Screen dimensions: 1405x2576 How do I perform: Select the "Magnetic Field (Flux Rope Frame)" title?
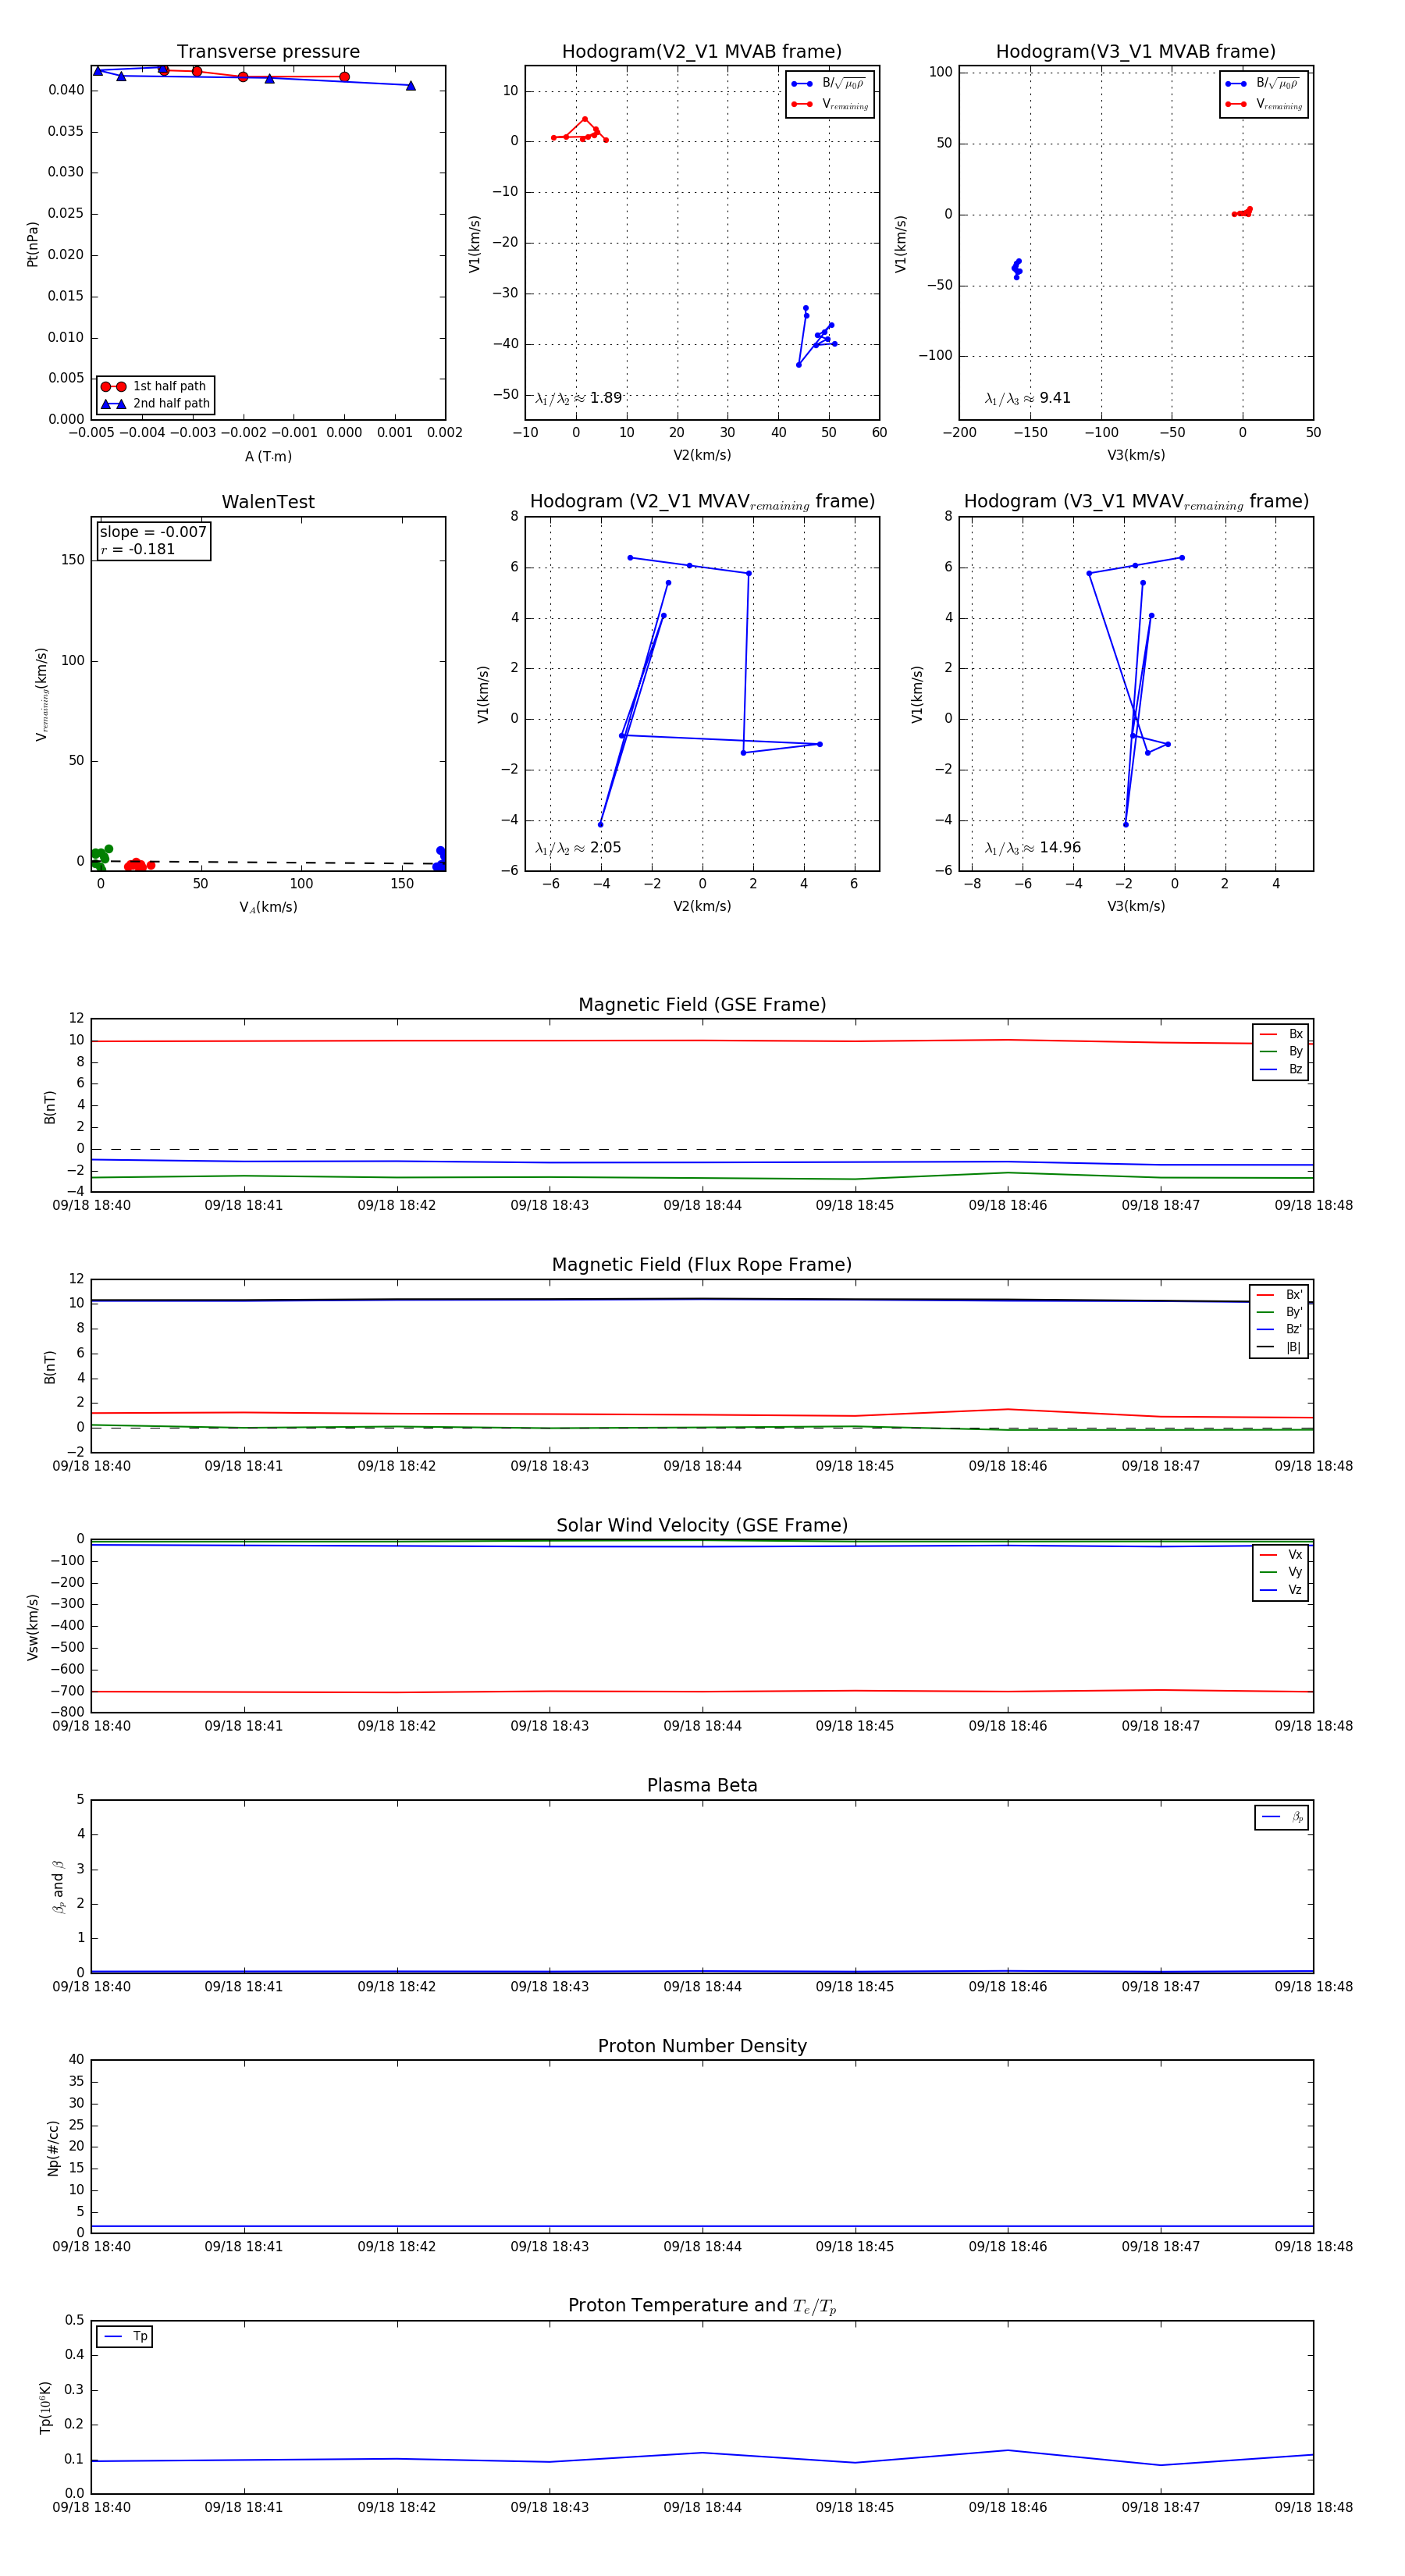(x=702, y=1265)
